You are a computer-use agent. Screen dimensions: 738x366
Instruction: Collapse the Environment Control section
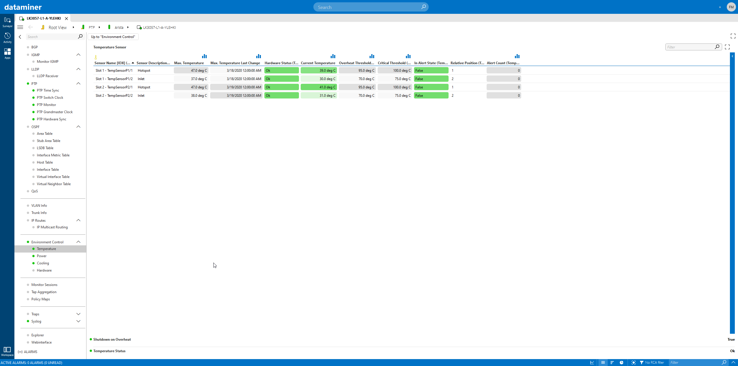pyautogui.click(x=78, y=242)
